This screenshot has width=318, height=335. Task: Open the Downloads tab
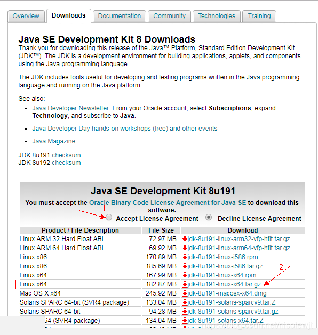[69, 15]
